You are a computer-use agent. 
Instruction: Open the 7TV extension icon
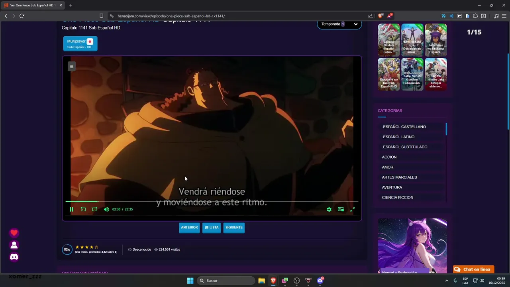pyautogui.click(x=443, y=16)
